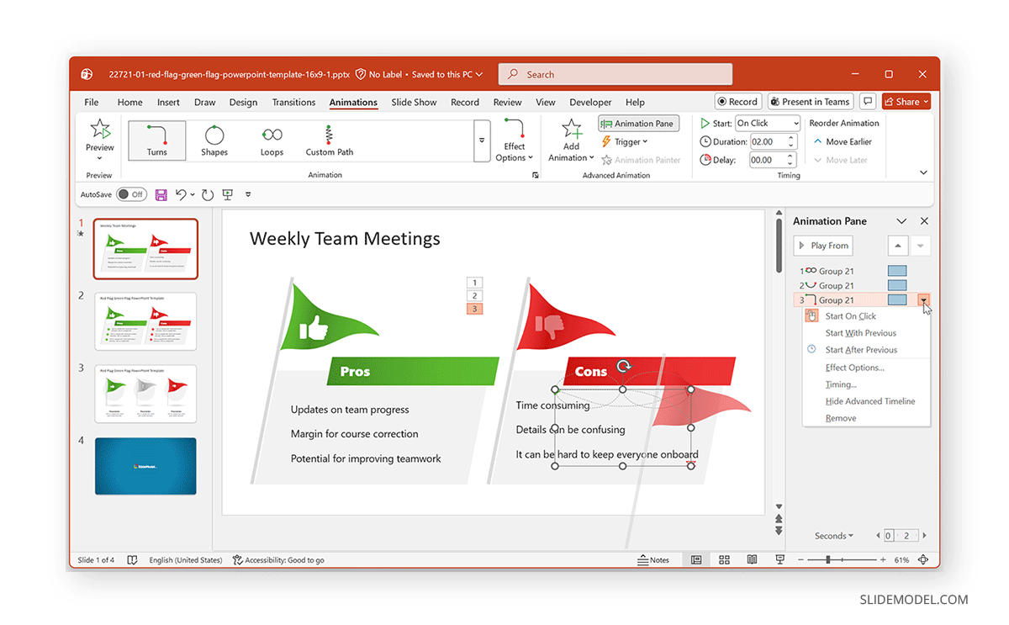Select slide 4 thumbnail
Viewport: 1009px width, 625px height.
click(145, 466)
